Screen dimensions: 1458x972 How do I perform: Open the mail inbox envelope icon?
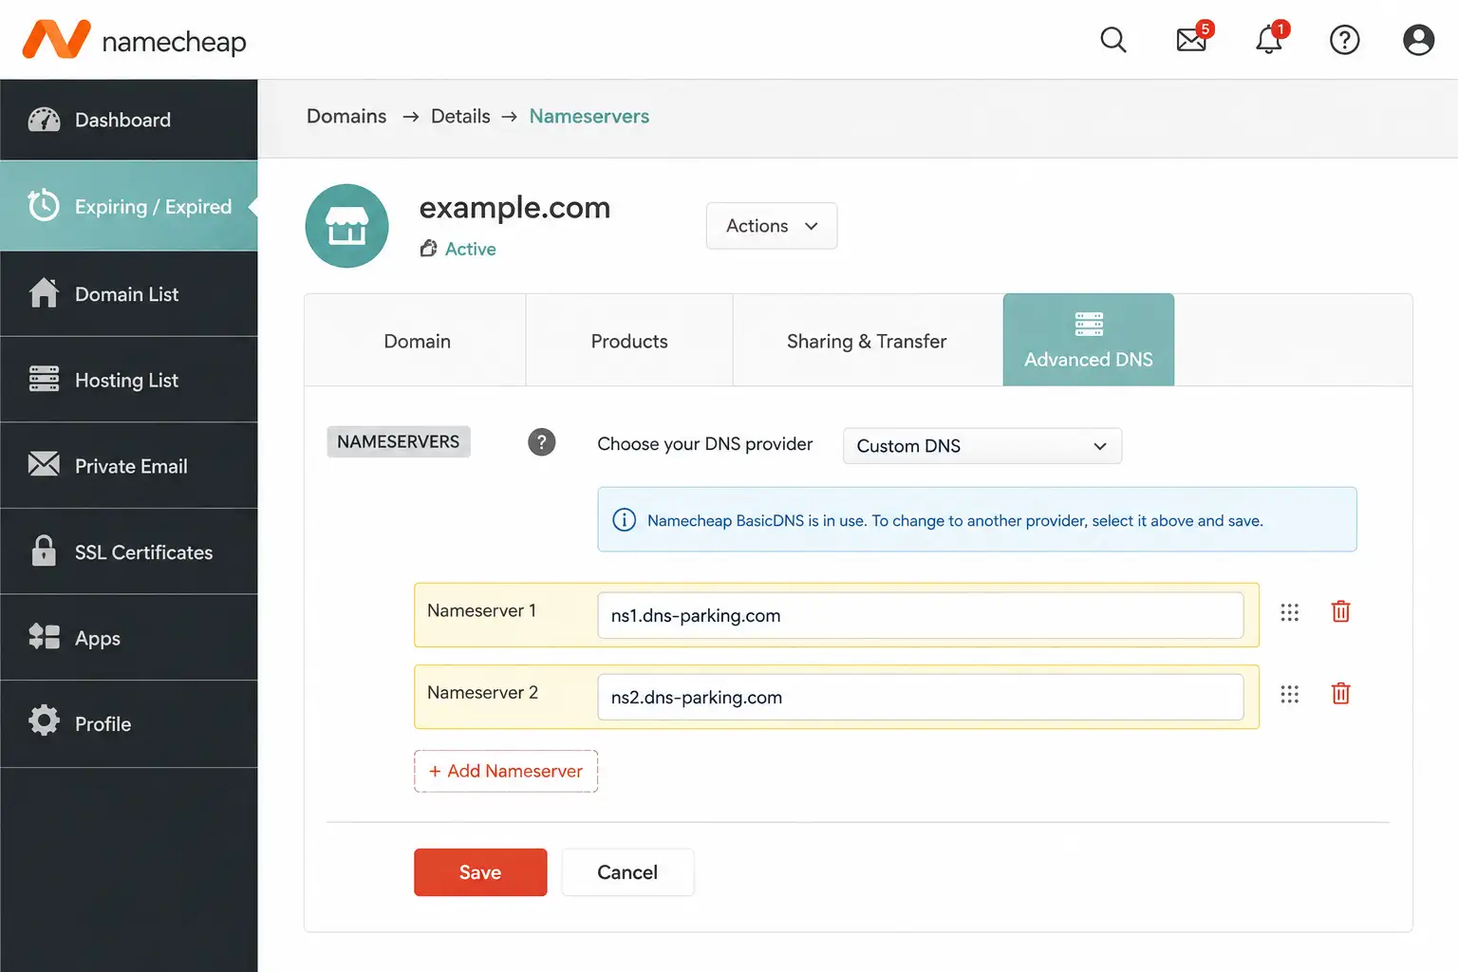tap(1191, 40)
